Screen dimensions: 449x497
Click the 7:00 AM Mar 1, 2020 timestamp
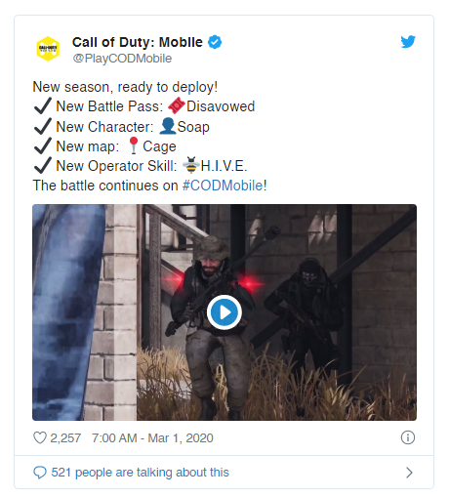152,438
